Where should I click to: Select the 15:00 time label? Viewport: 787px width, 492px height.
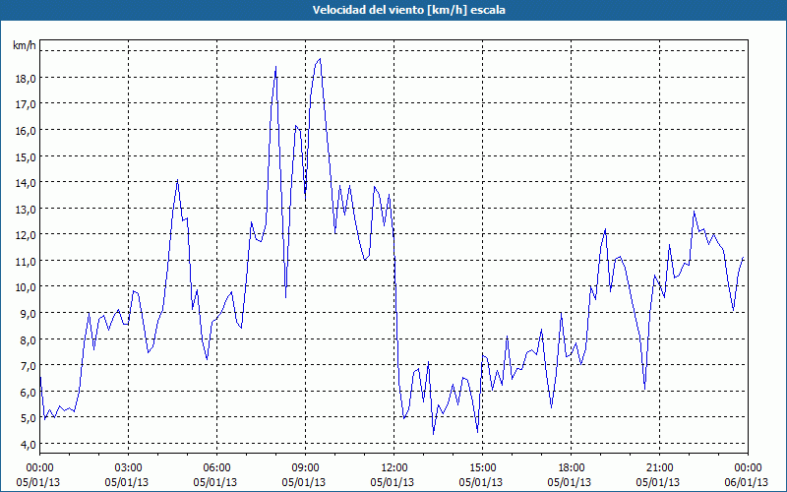pos(482,468)
